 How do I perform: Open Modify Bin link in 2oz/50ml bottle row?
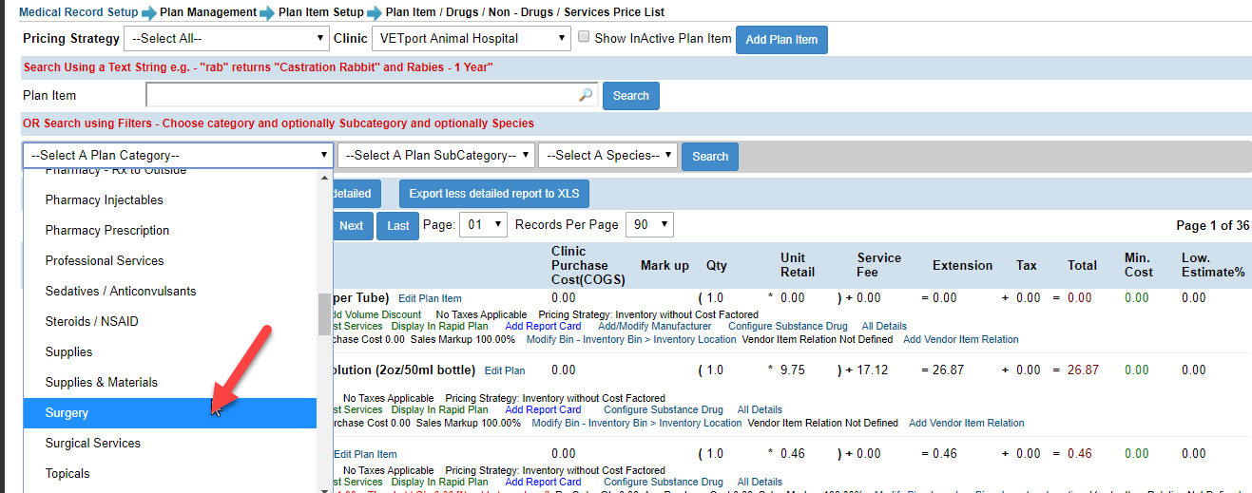click(x=636, y=423)
